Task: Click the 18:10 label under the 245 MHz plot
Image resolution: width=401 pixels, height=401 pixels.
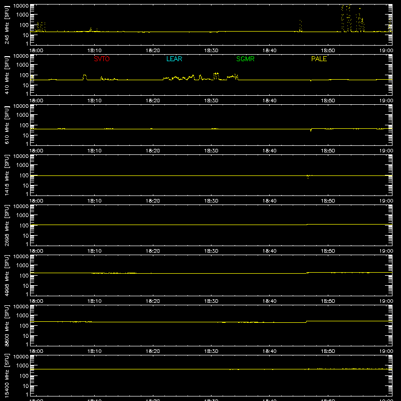Action: click(94, 51)
